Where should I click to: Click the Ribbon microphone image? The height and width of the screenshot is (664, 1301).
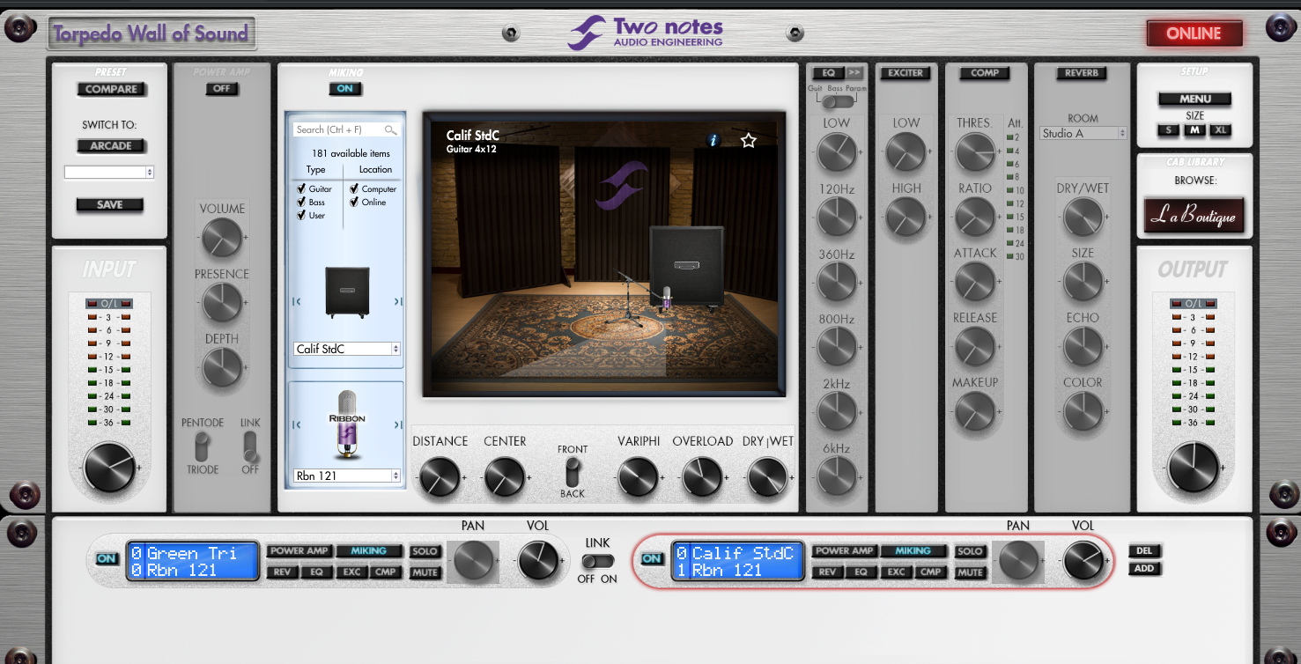(x=346, y=424)
